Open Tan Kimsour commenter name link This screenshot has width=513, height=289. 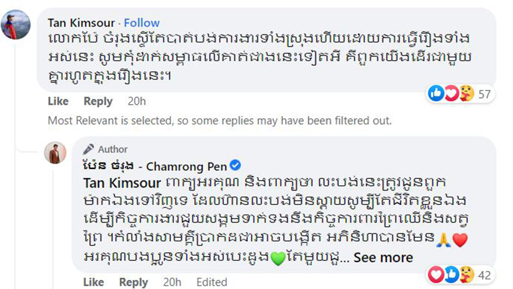pyautogui.click(x=81, y=23)
